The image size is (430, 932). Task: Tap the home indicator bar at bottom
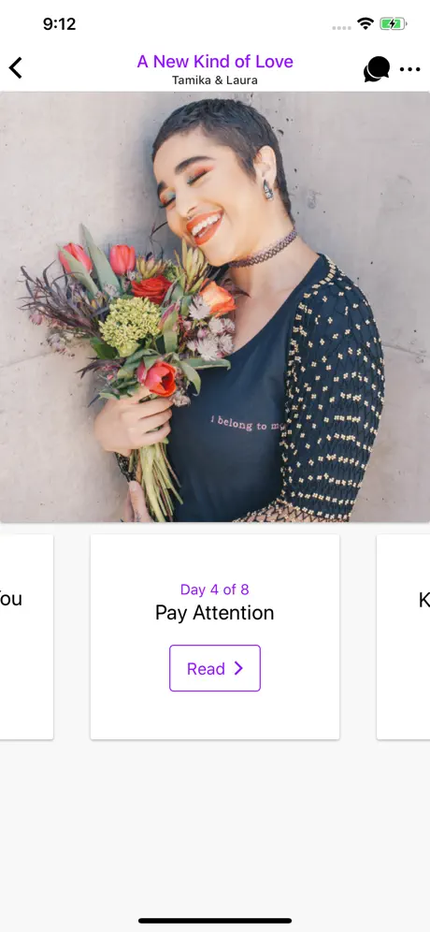215,921
